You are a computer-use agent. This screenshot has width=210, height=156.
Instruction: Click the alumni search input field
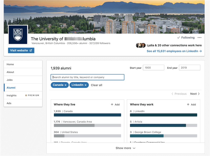click(x=88, y=77)
